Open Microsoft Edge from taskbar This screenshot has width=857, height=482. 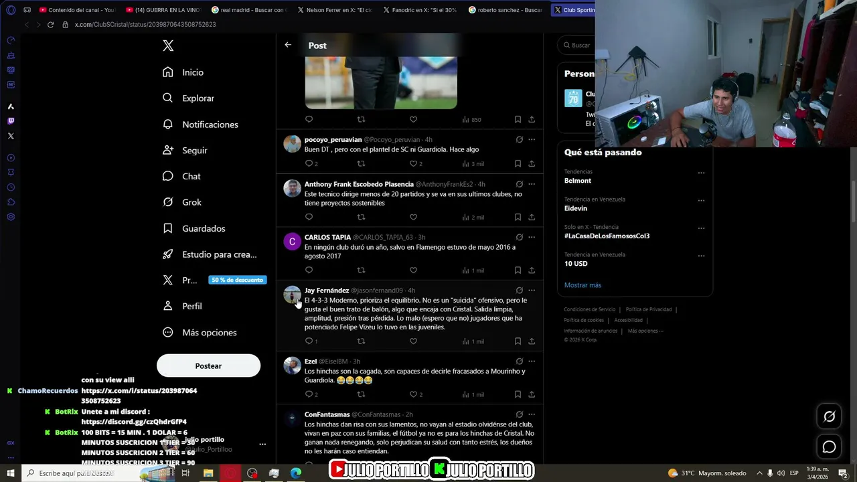296,473
